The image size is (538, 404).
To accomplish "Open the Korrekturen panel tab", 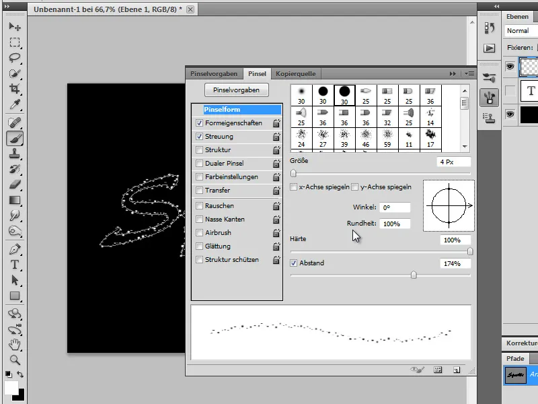I will [x=522, y=343].
